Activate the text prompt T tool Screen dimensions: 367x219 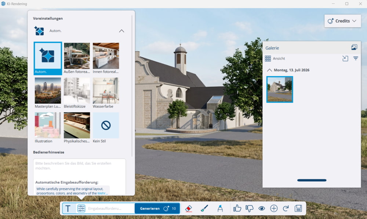[68, 208]
